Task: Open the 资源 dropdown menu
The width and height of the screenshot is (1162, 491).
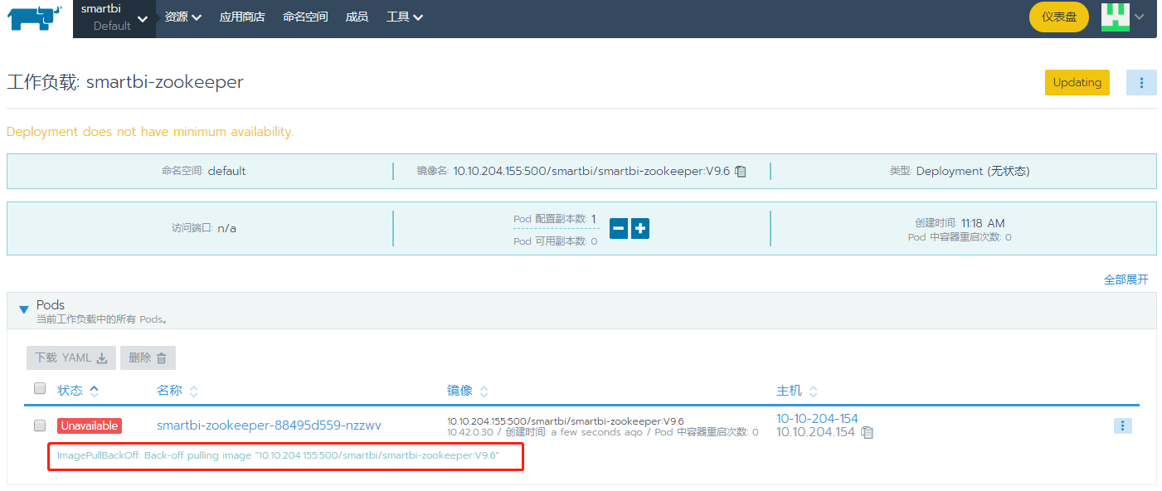Action: 183,17
